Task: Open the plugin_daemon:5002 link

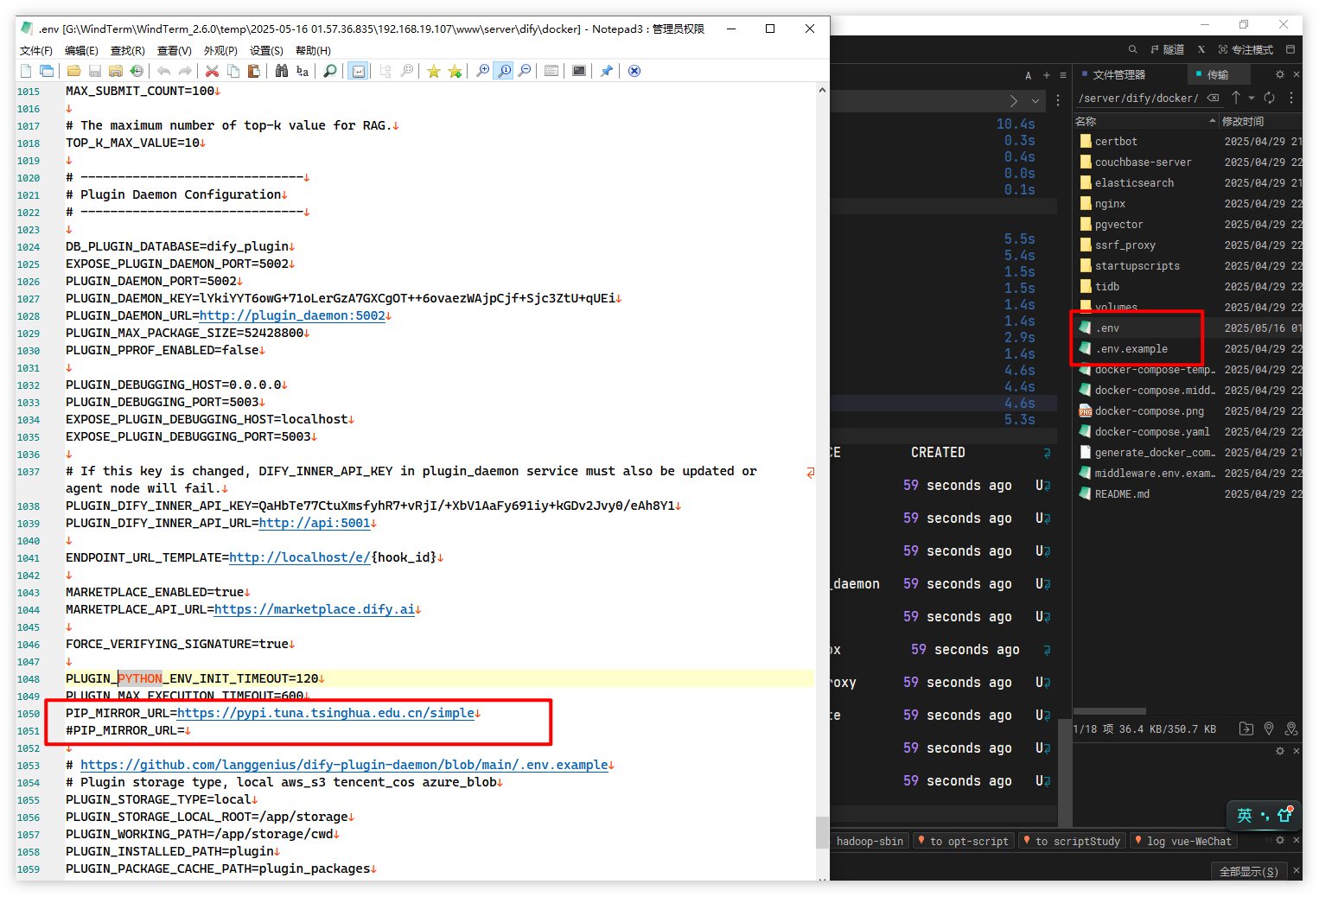Action: 292,315
